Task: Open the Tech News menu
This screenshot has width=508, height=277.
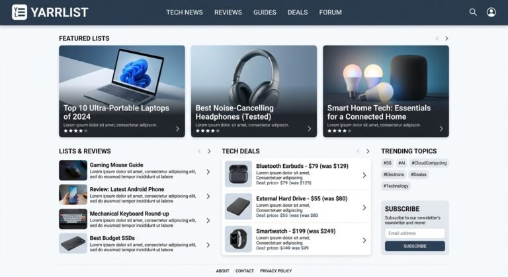Action: coord(185,13)
